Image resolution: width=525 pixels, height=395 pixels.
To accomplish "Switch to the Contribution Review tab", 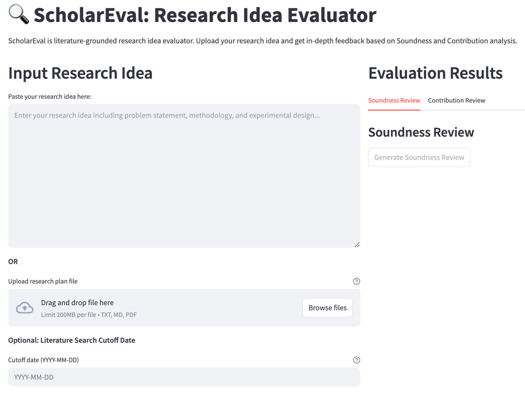I will 456,101.
